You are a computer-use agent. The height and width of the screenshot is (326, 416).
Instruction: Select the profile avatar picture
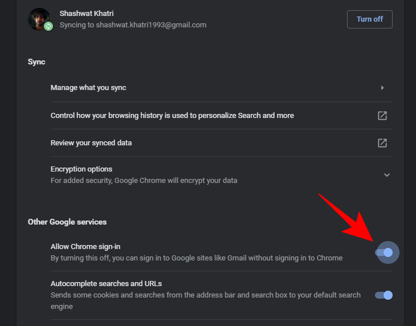pyautogui.click(x=38, y=18)
